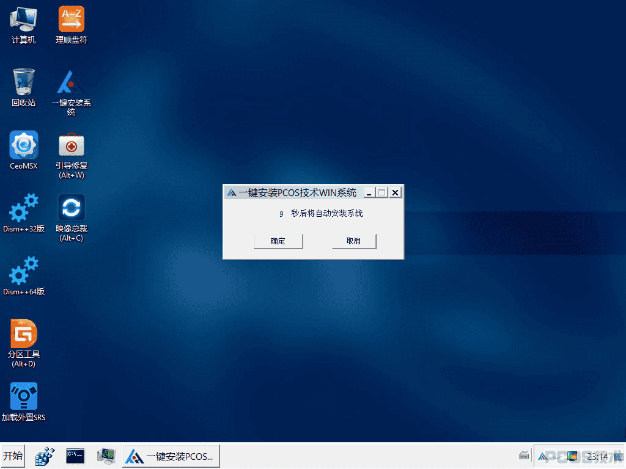Viewport: 626px width, 469px height.
Task: Click 取消 to cancel the auto install
Action: pyautogui.click(x=354, y=241)
